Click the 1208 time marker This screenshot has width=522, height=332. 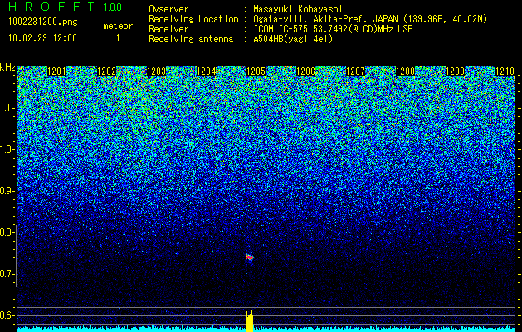[405, 71]
